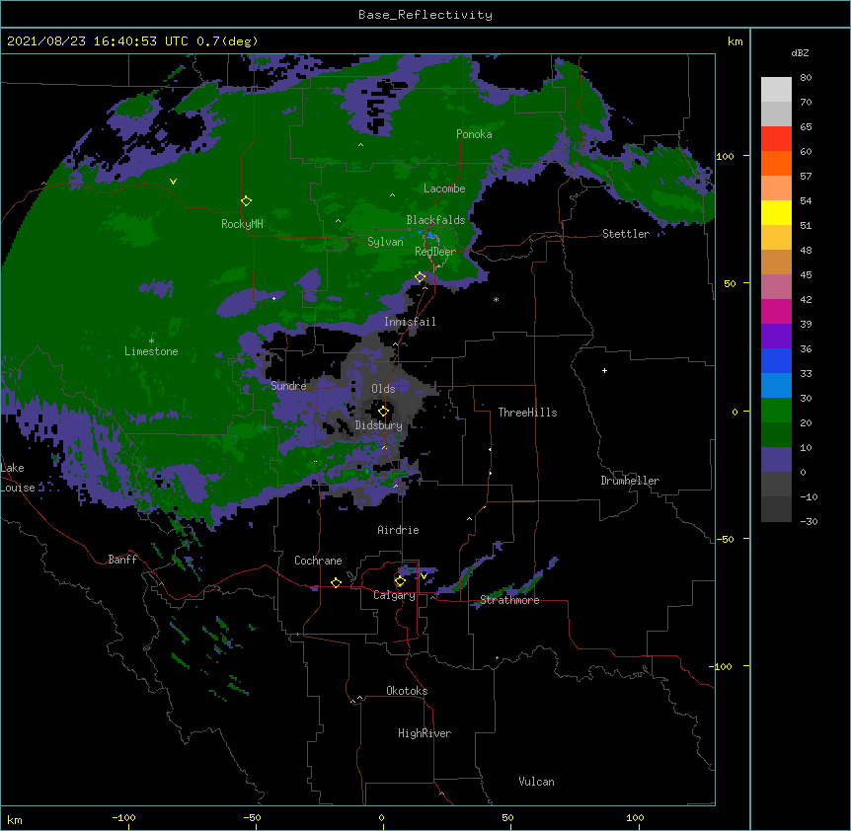851x831 pixels.
Task: Click the blue 36 dBZ legend color
Action: pyautogui.click(x=776, y=360)
